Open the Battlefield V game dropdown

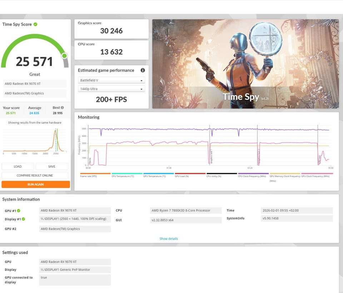pos(111,80)
